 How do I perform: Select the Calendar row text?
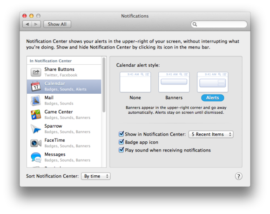(x=66, y=86)
